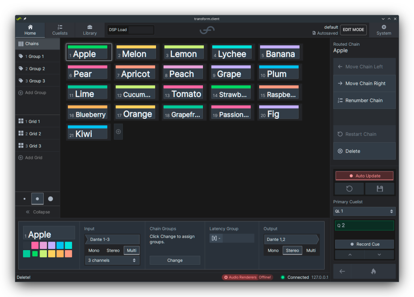Click the previous cue up chevron
Image resolution: width=414 pixels, height=297 pixels.
point(350,255)
